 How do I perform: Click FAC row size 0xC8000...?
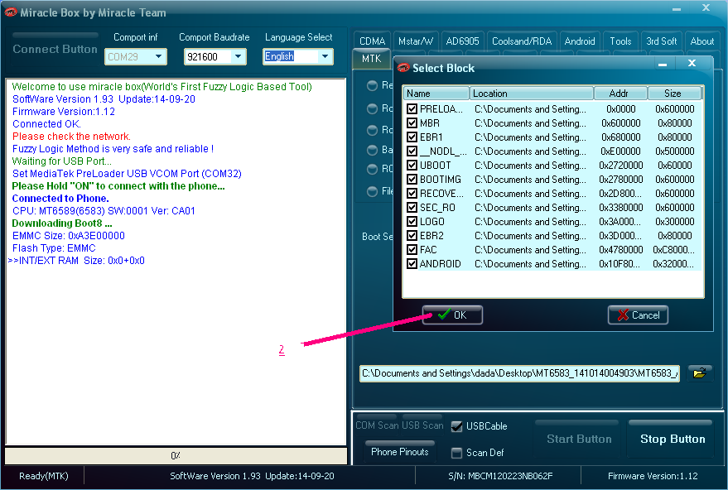click(673, 250)
